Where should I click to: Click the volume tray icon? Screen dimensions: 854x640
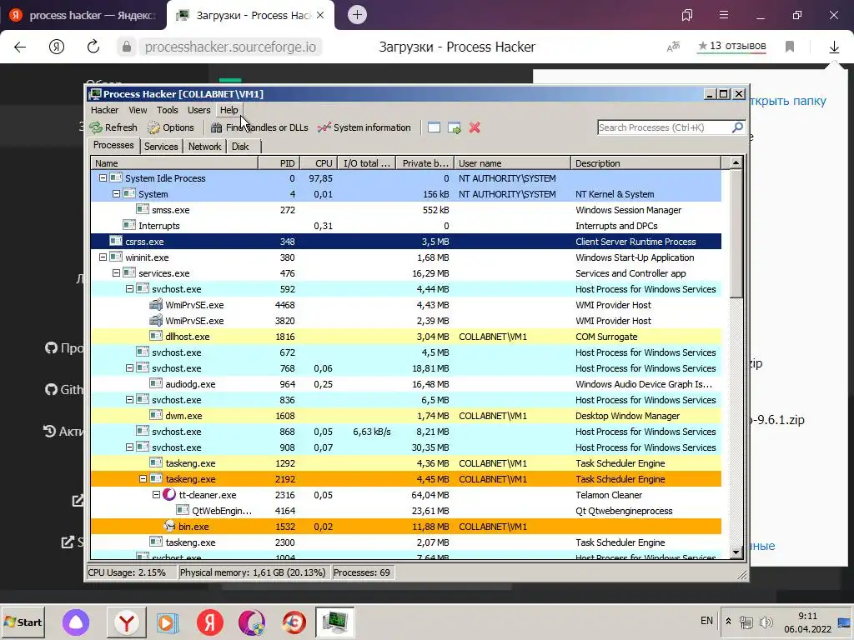pos(766,622)
